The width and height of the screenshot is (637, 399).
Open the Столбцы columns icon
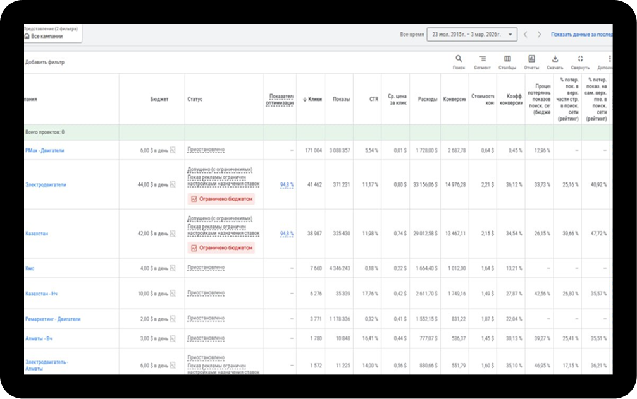tap(507, 59)
